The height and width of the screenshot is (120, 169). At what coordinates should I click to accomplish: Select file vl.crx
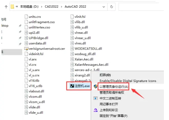33,65
